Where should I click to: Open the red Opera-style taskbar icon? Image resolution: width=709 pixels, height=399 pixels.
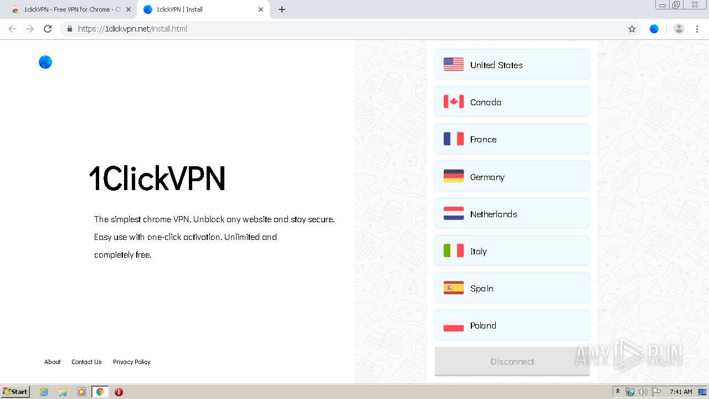pyautogui.click(x=119, y=392)
